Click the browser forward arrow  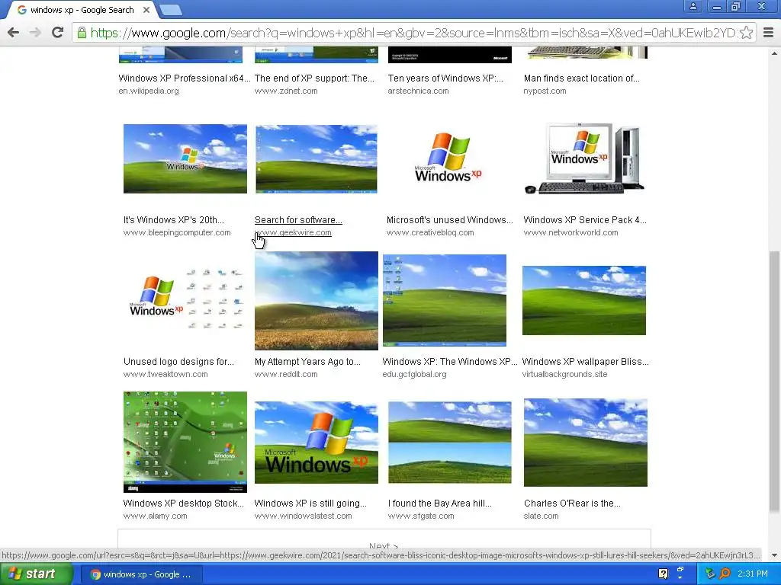tap(35, 32)
